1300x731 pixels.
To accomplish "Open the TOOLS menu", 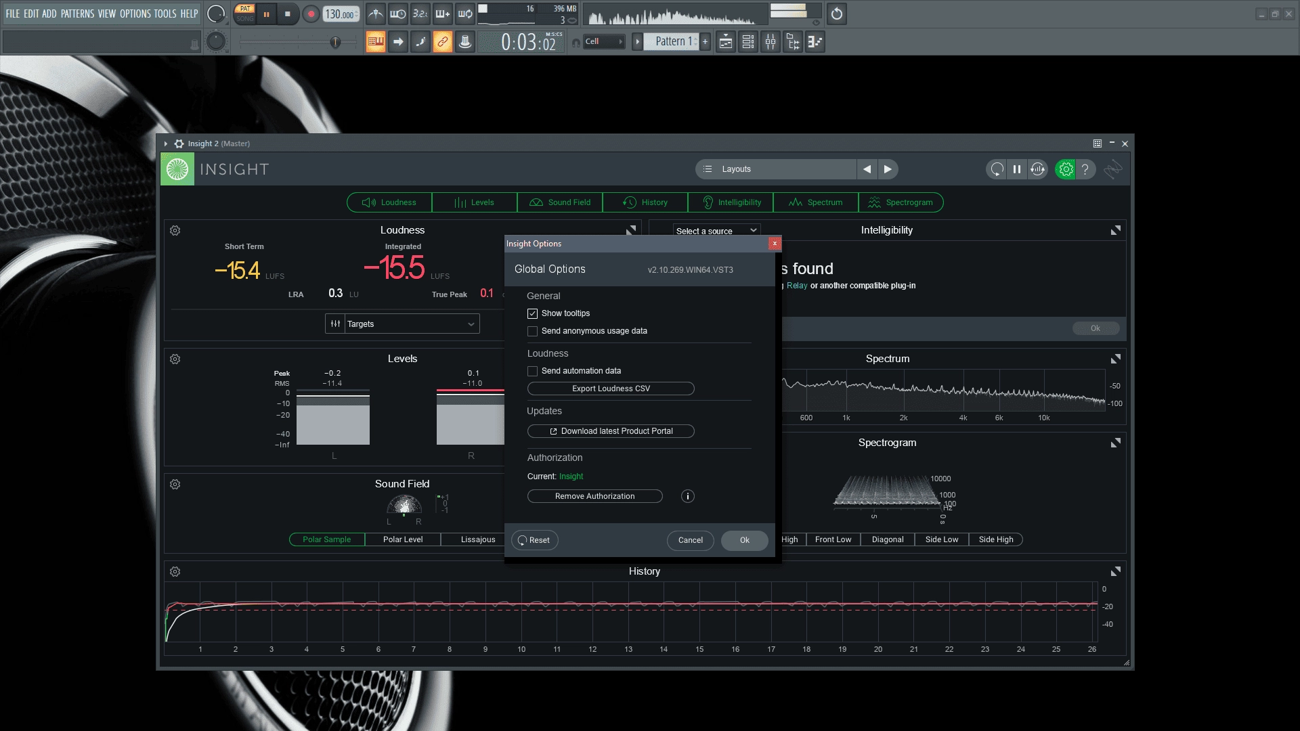I will pyautogui.click(x=165, y=14).
